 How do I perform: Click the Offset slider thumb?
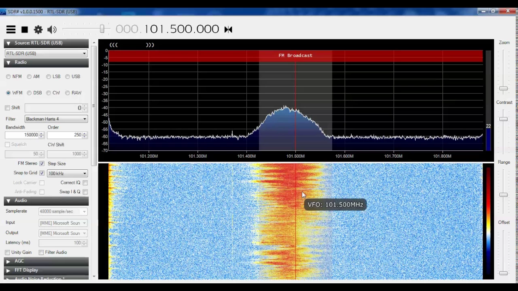503,273
